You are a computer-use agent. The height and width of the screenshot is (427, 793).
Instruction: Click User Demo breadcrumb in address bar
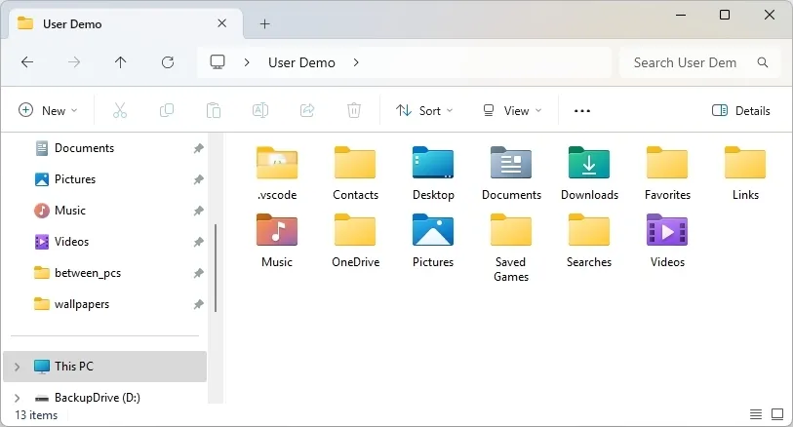pos(301,62)
